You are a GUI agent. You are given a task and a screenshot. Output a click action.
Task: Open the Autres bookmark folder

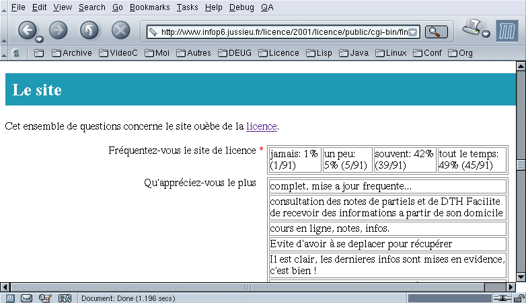click(194, 53)
